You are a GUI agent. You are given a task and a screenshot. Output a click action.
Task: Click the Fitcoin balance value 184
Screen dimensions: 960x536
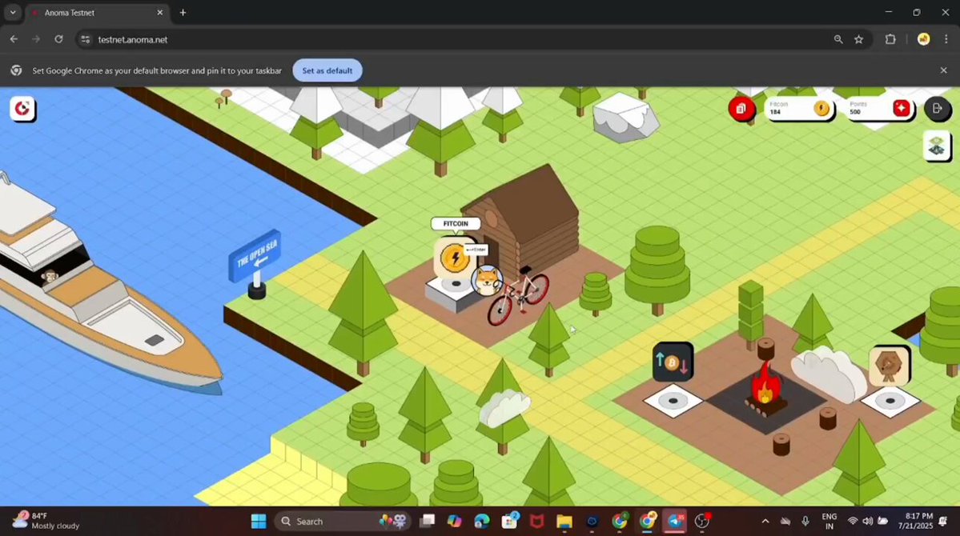(x=775, y=112)
